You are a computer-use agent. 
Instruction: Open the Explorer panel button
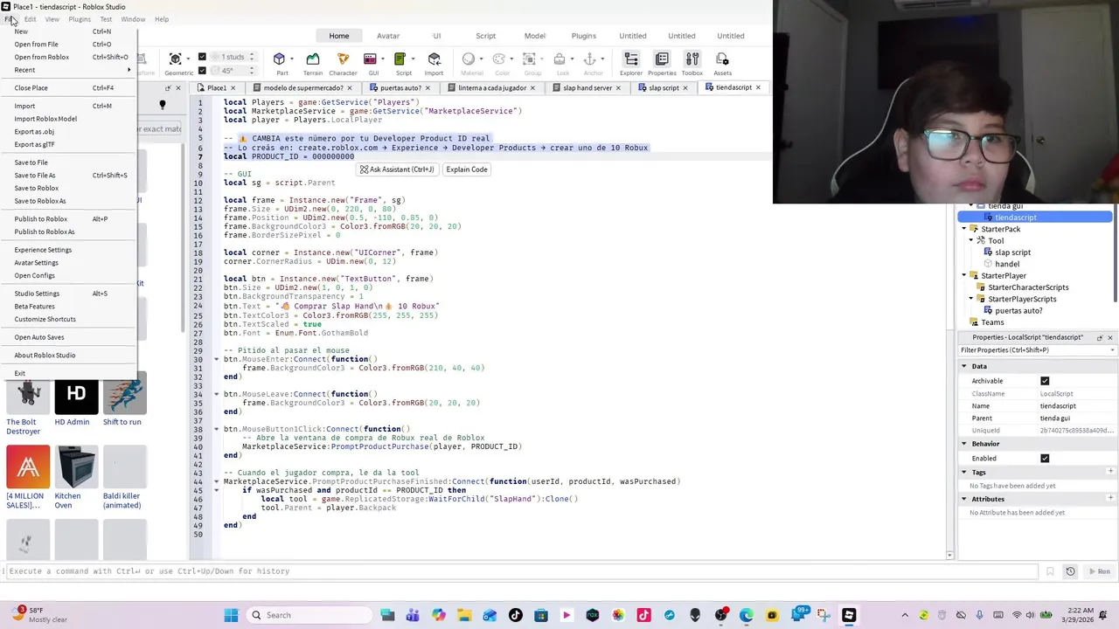[630, 59]
